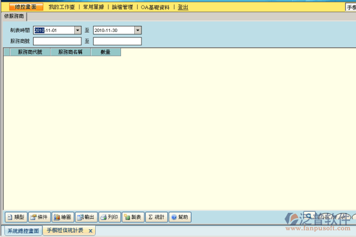Expand the 2010-11-01 start date dropdown arrow
Screen dimensions: 356x237
pos(78,30)
